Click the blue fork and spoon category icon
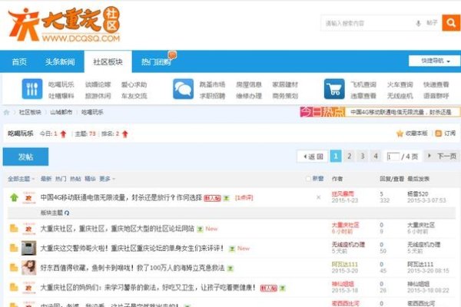 click(32, 89)
